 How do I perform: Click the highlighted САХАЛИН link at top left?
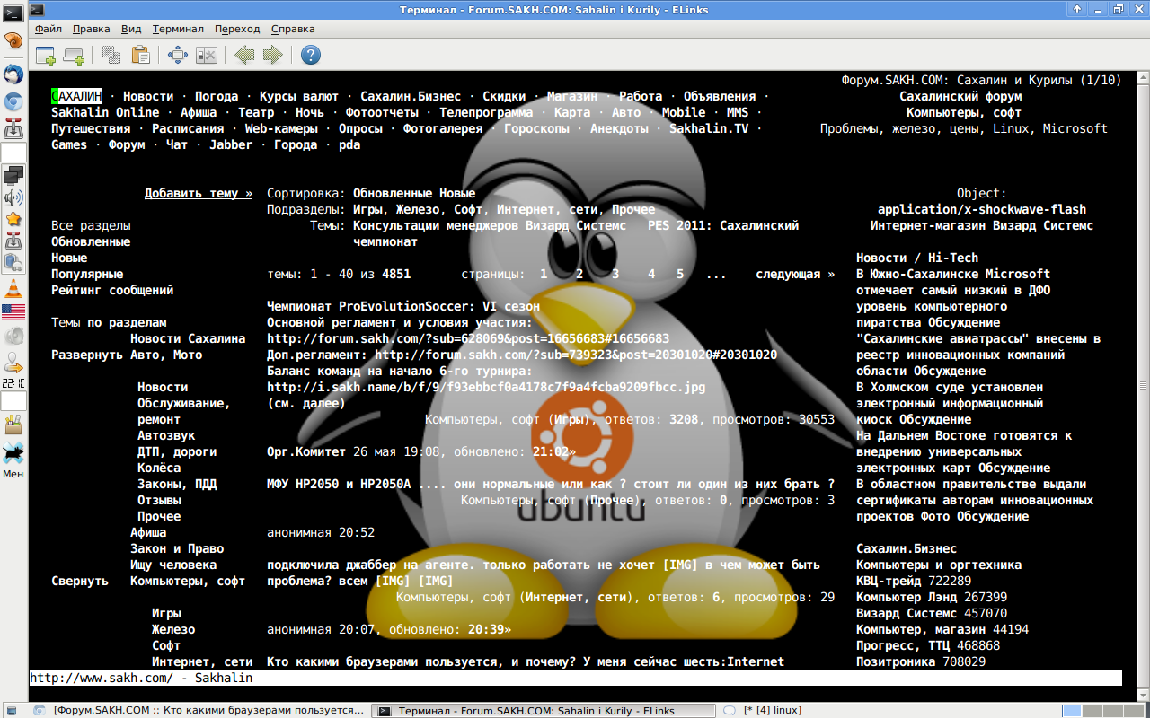(76, 96)
